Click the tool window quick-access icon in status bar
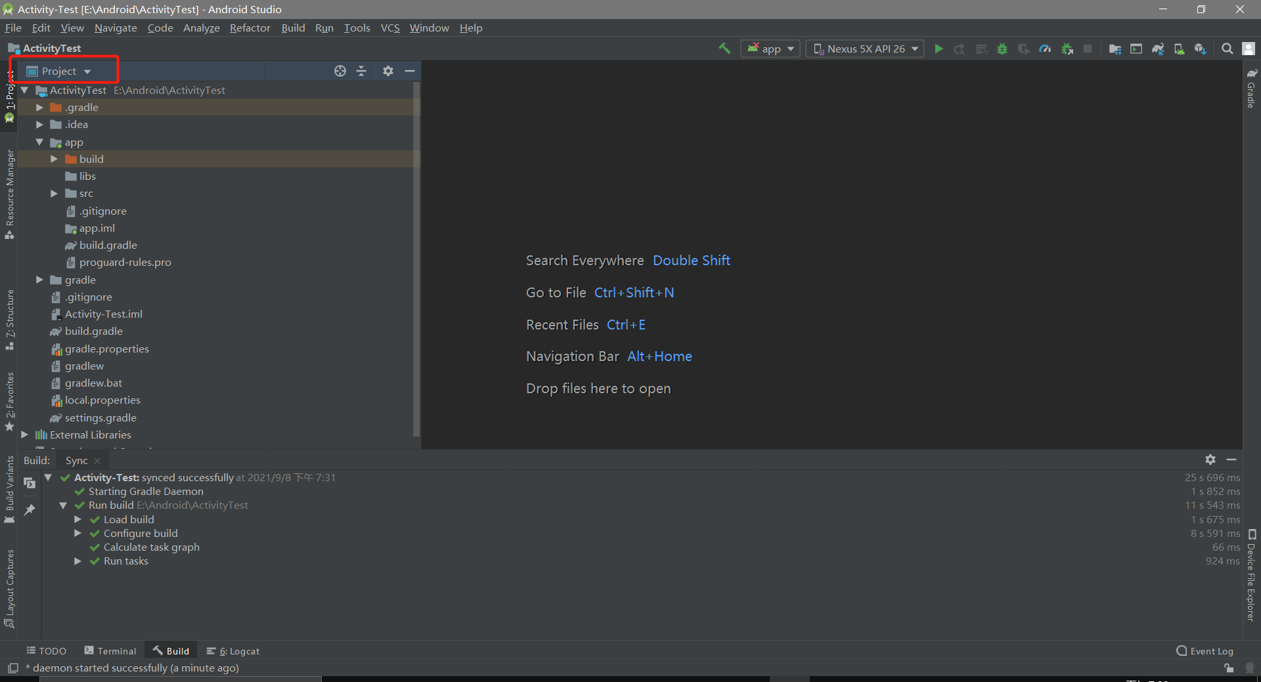 point(12,668)
